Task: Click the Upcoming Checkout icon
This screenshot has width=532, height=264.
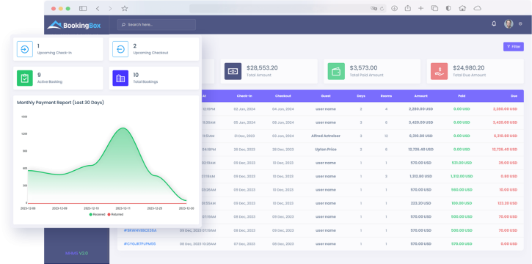Action: (120, 49)
